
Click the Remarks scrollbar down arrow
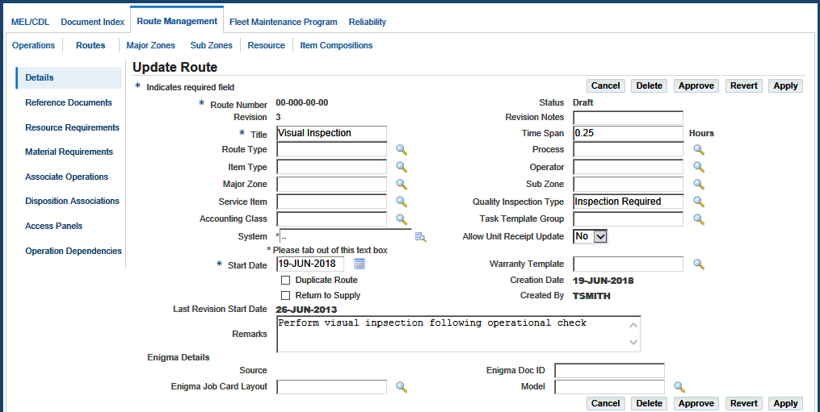633,343
